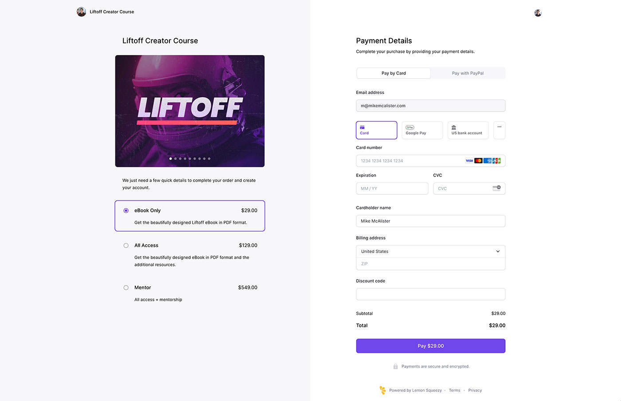Image resolution: width=621 pixels, height=401 pixels.
Task: Click the Lemon Squeezy logo in footer
Action: 382,390
